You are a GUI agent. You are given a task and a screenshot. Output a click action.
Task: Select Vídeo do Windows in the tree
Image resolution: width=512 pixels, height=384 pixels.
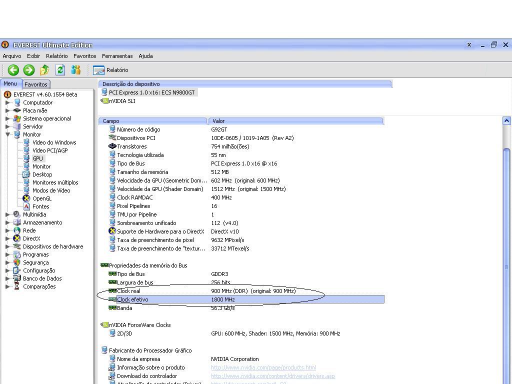point(54,142)
